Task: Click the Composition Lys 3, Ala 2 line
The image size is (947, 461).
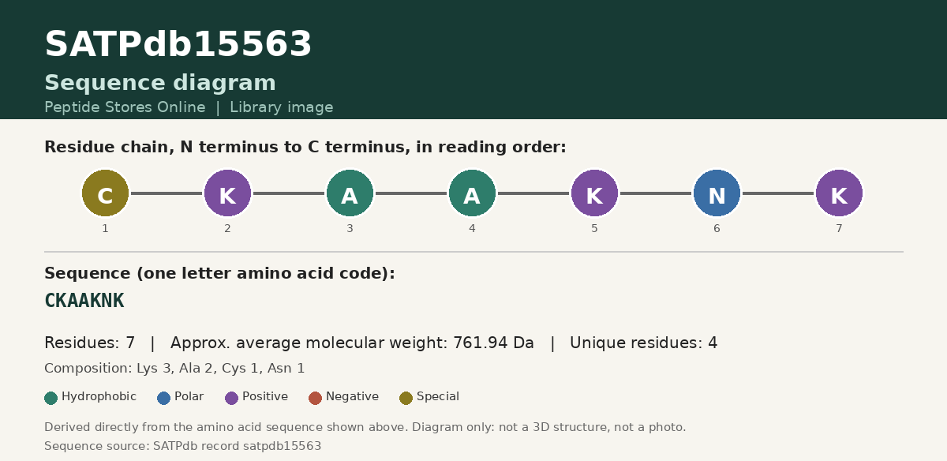Action: [x=174, y=369]
